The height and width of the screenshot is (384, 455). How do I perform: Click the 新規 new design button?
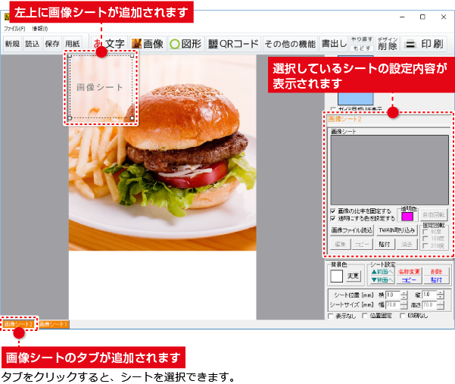12,44
